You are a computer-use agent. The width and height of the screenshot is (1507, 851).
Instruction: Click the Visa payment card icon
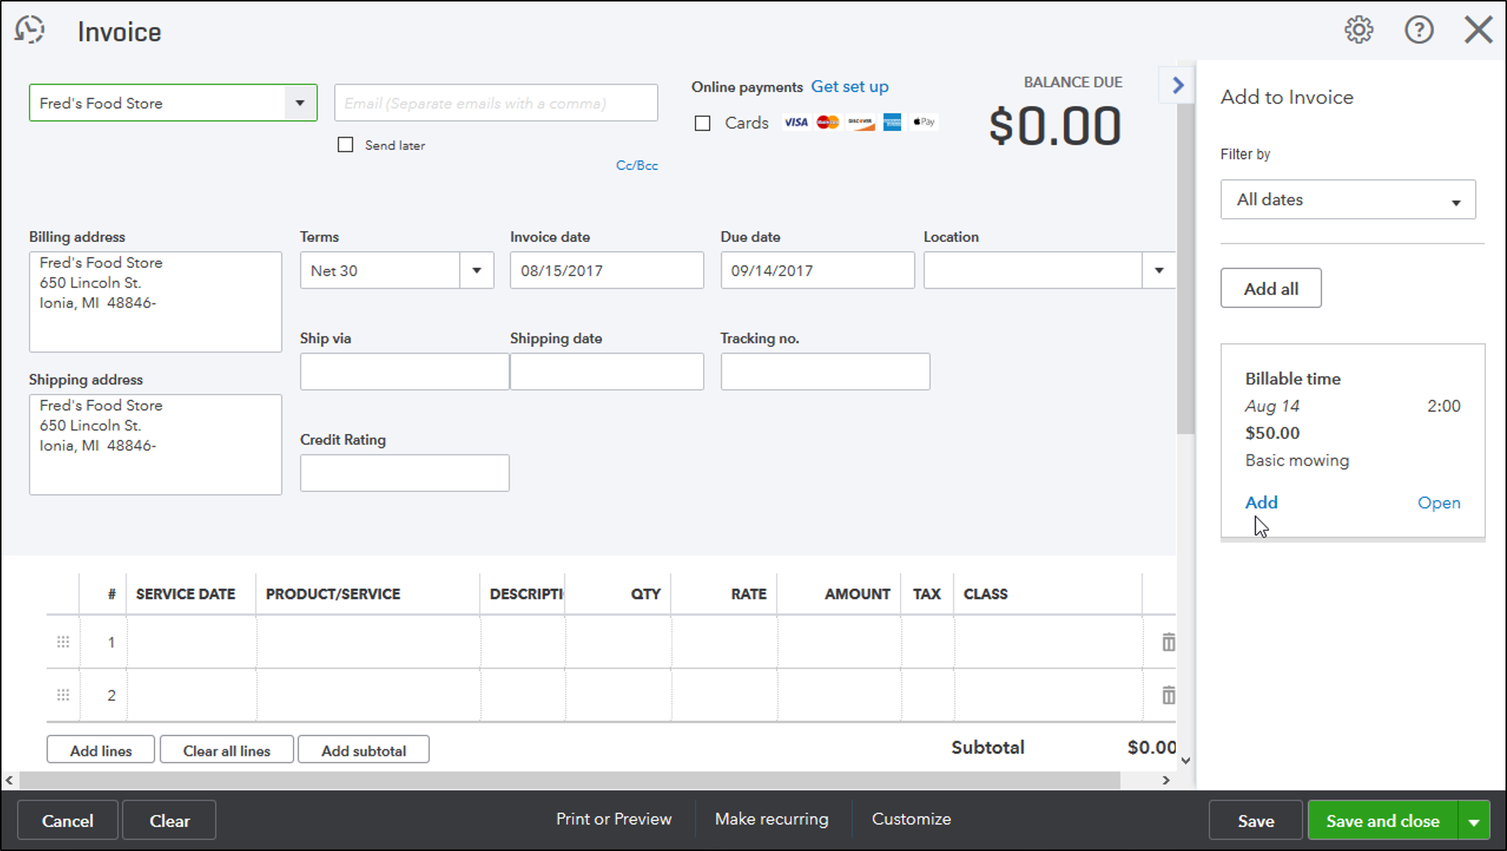click(x=795, y=122)
